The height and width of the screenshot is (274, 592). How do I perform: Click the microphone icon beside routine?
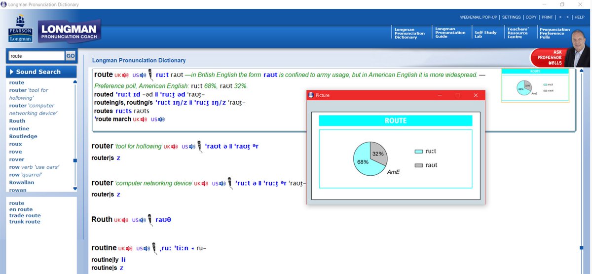tap(154, 248)
